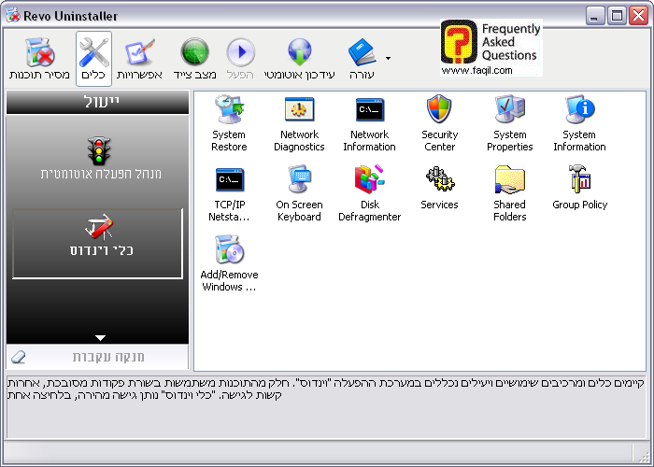Open Add/Remove Windows components
654x467 pixels.
coord(229,262)
